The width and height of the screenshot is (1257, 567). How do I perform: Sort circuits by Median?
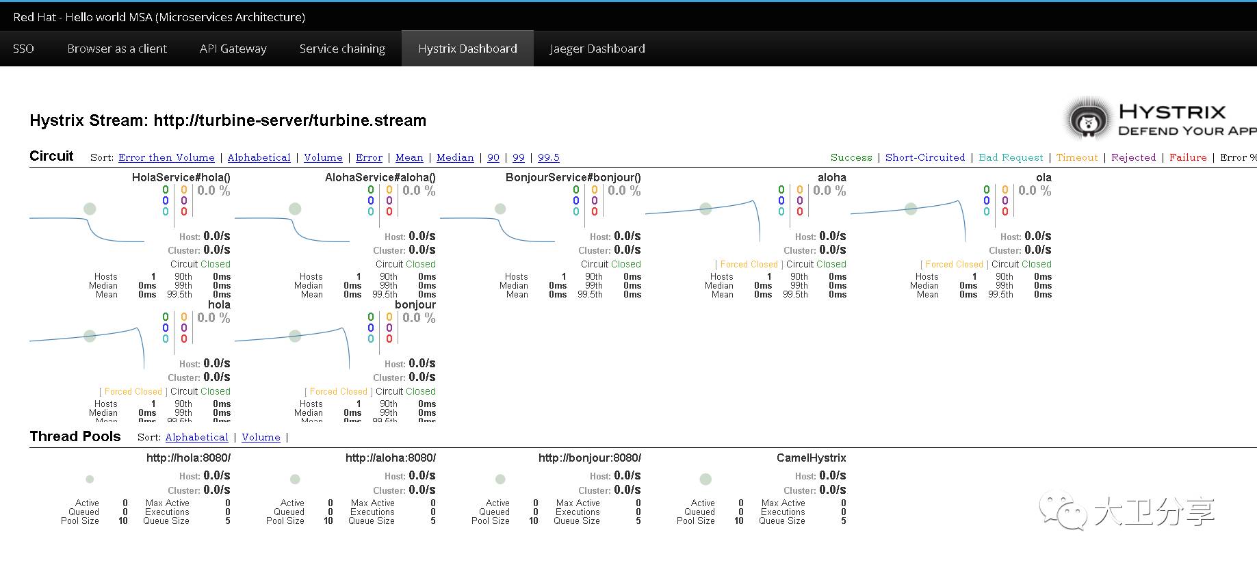455,157
